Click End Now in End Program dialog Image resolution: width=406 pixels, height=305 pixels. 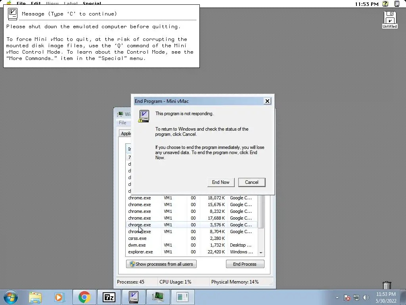[220, 182]
